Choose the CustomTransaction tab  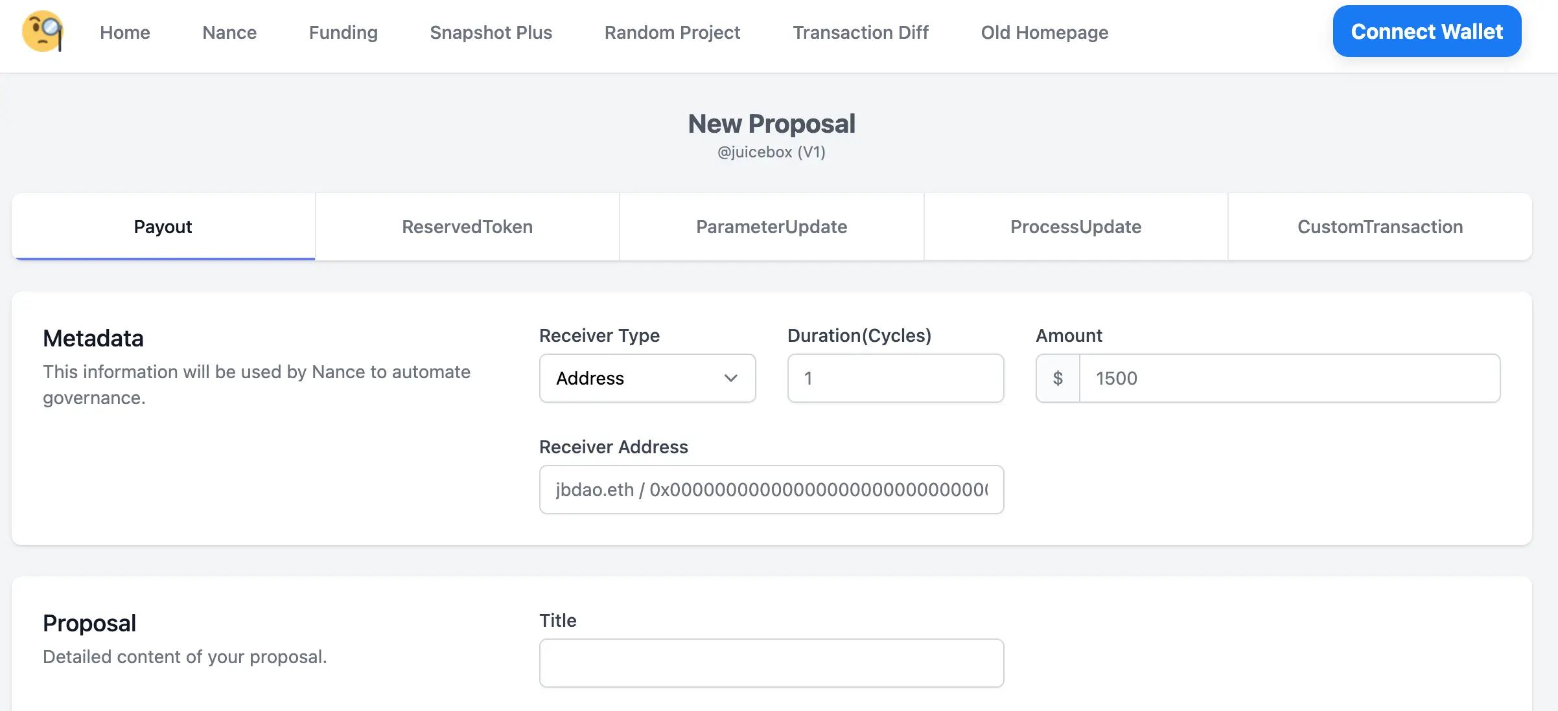pyautogui.click(x=1380, y=227)
